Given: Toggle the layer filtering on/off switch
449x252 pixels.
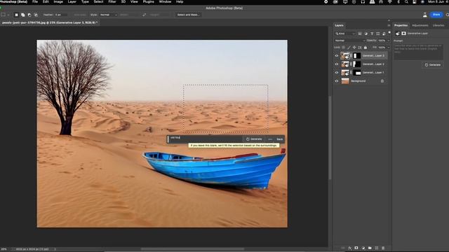Looking at the screenshot, I should (389, 33).
